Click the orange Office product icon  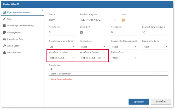click(123, 20)
